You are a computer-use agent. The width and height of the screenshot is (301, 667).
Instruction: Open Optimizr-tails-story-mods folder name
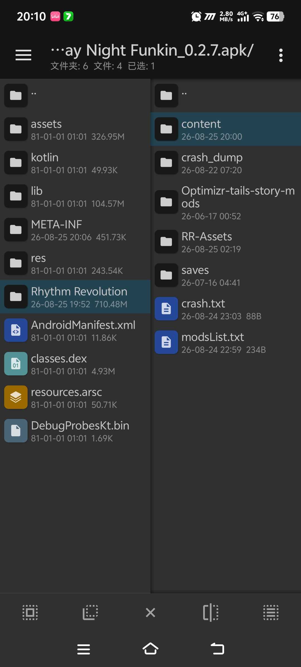[238, 197]
